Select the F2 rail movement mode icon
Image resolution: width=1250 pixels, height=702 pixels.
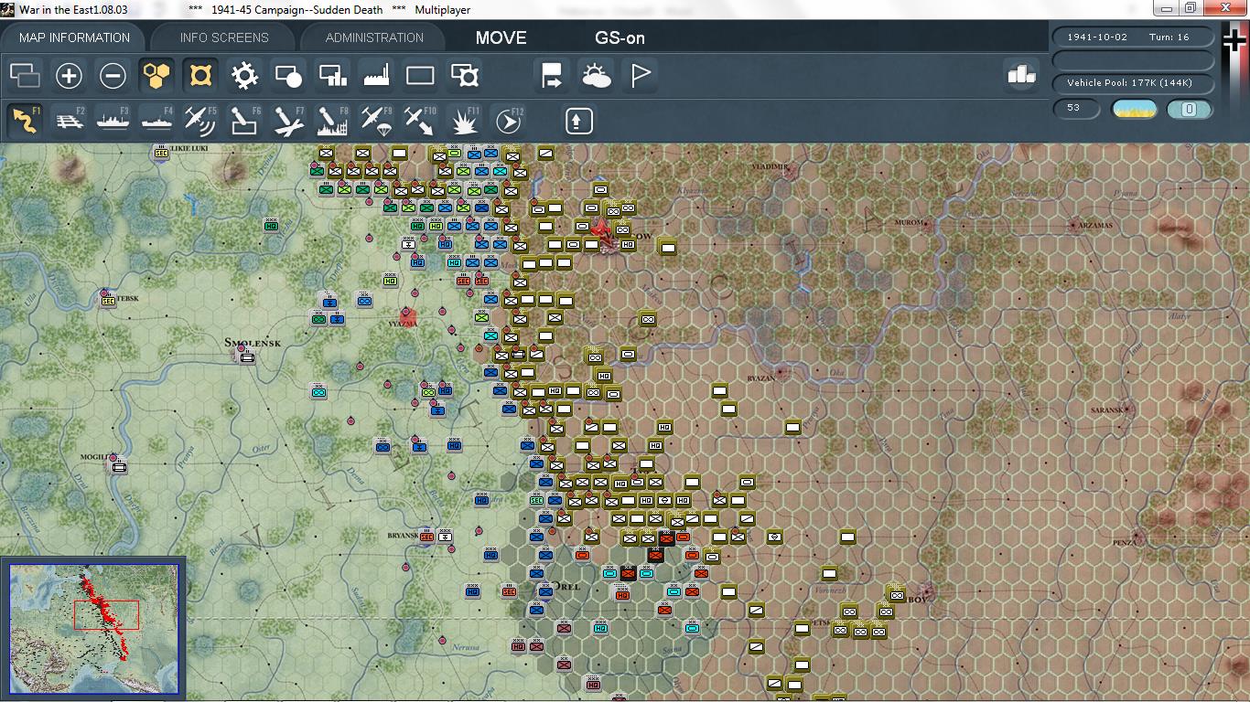click(69, 121)
